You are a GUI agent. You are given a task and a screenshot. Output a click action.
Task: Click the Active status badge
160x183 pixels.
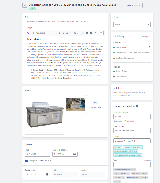coord(33,9)
